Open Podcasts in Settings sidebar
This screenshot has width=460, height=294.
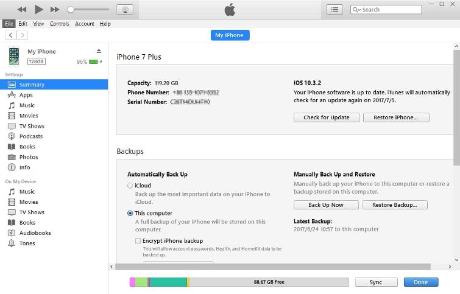click(x=30, y=136)
